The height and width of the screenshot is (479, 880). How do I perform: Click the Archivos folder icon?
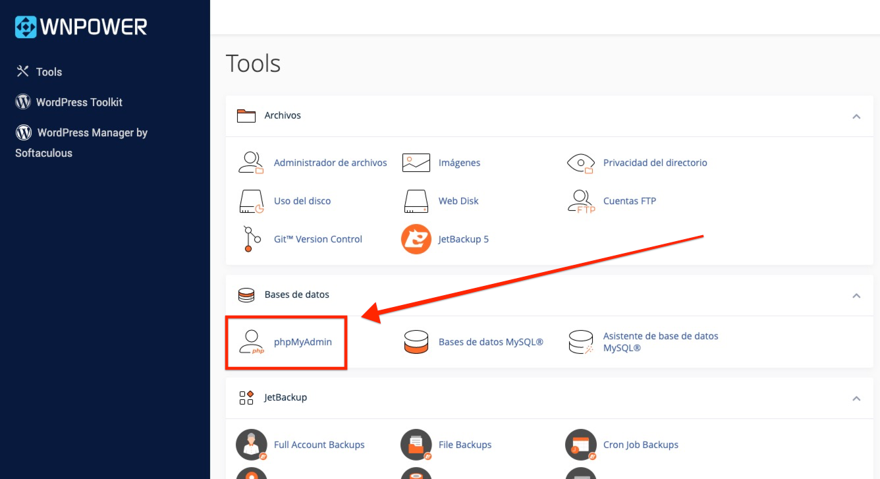pyautogui.click(x=246, y=116)
